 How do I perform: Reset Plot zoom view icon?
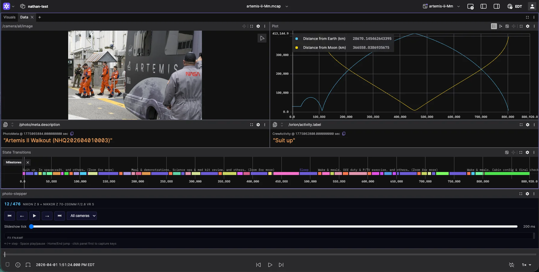(507, 26)
